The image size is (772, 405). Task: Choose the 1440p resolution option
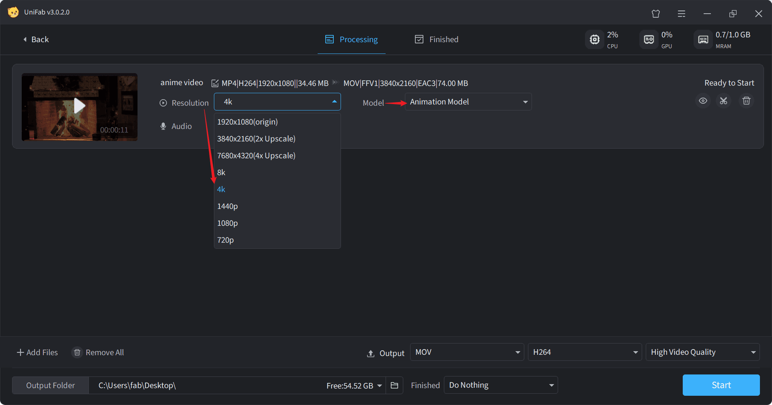coord(277,206)
